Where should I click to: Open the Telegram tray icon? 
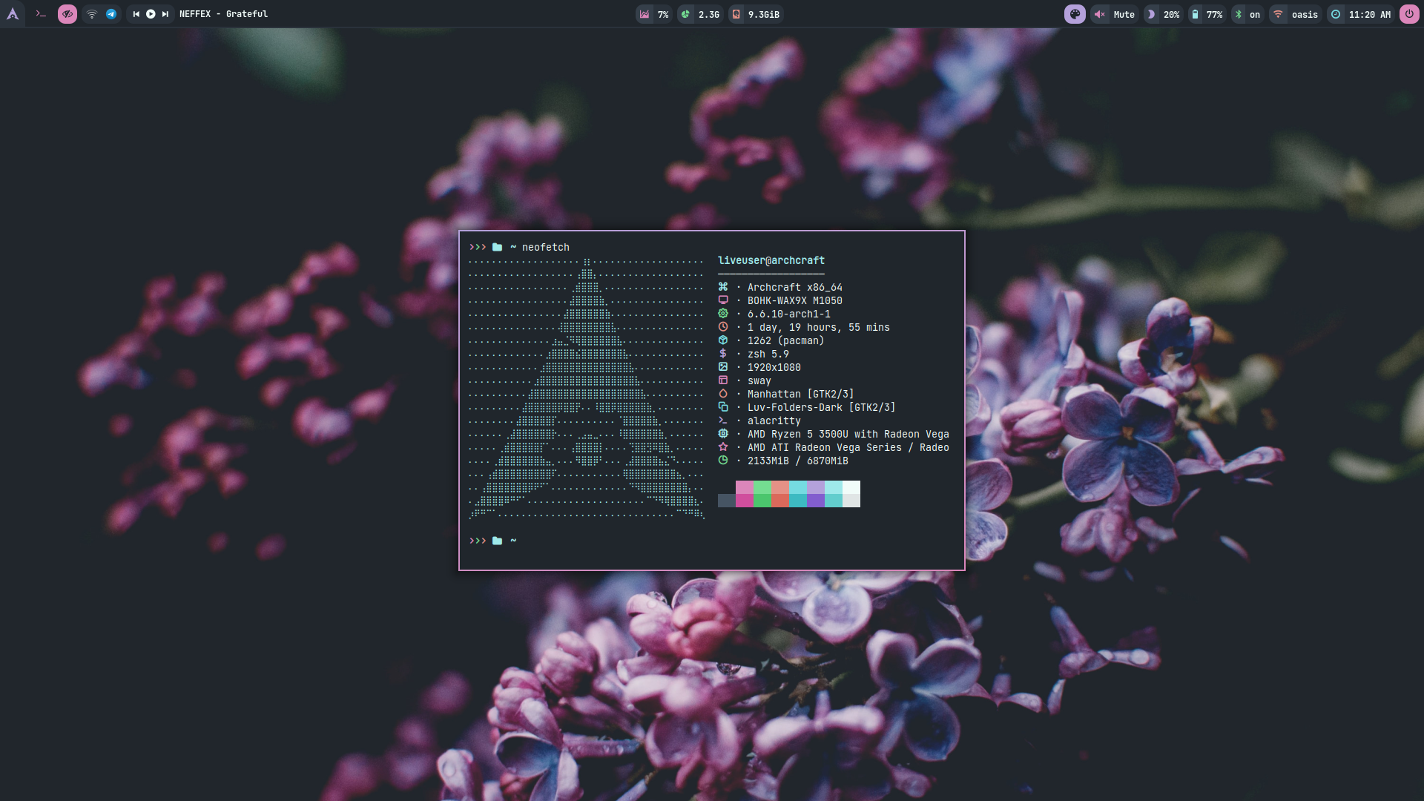(111, 14)
